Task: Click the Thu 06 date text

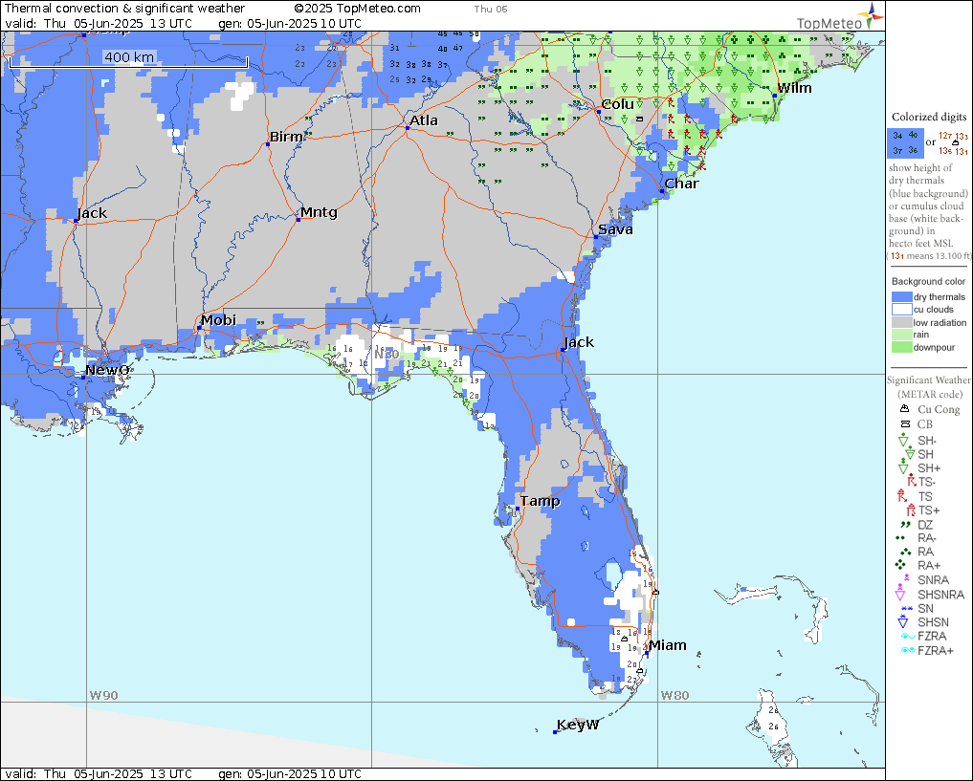Action: (x=491, y=9)
